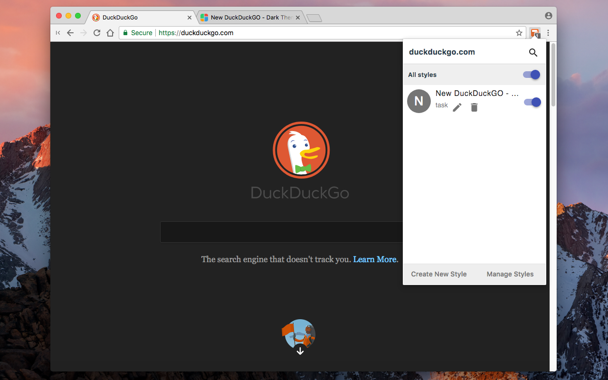The width and height of the screenshot is (608, 380).
Task: Disable the New DuckDuckGO style toggle
Action: pos(532,102)
